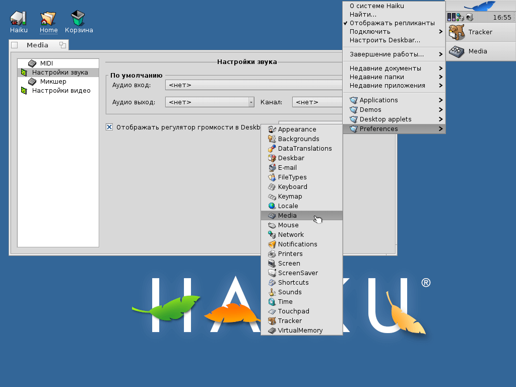Click the Keymap icon
The image size is (516, 387).
coord(272,197)
